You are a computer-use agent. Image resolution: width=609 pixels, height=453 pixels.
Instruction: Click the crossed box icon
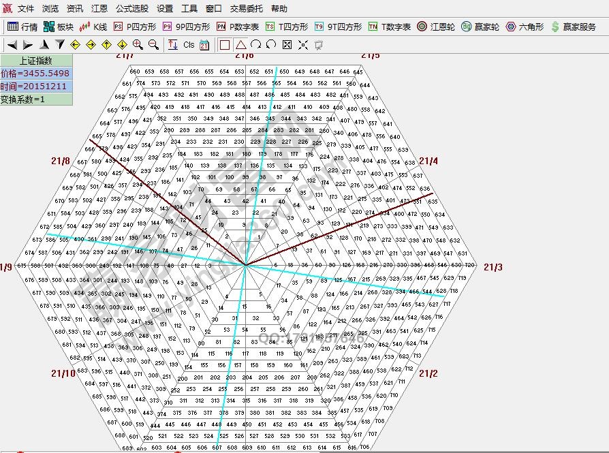click(x=287, y=45)
